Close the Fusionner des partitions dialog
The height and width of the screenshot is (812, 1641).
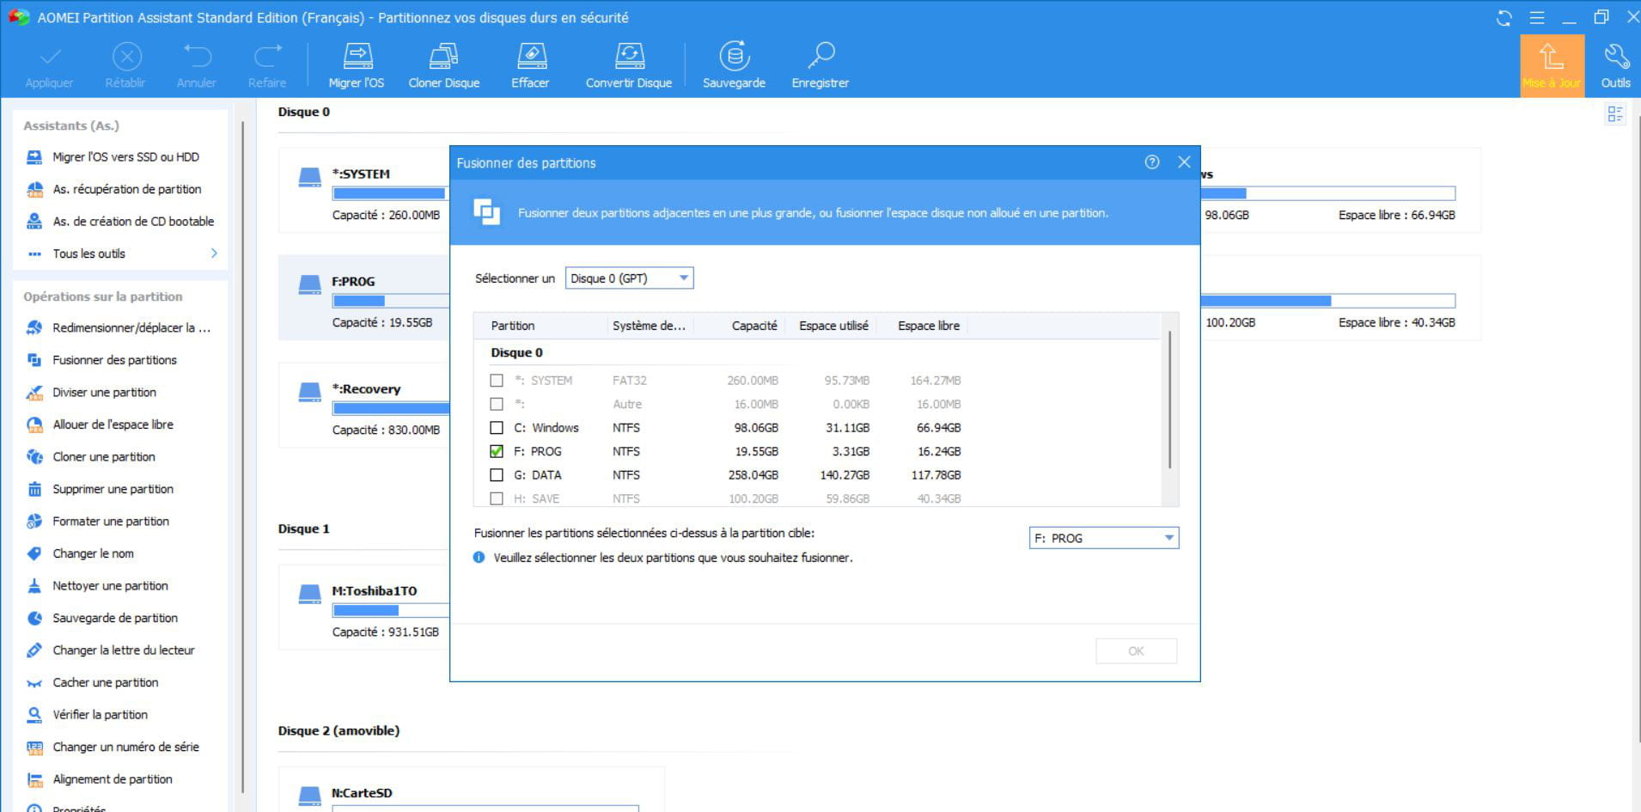[1184, 162]
